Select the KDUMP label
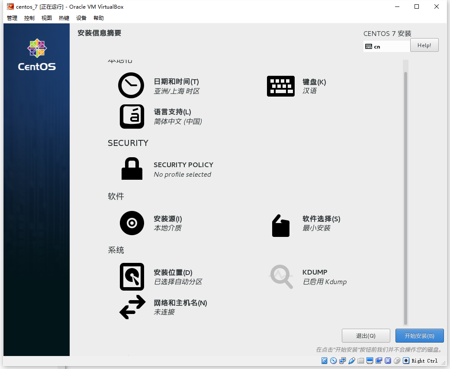450x369 pixels. pyautogui.click(x=315, y=272)
